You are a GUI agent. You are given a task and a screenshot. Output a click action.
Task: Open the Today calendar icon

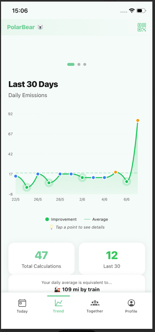(22, 303)
